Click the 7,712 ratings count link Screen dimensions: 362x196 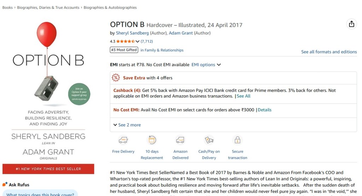click(x=147, y=41)
